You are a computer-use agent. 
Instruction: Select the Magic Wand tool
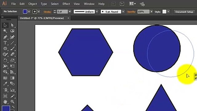(x=5, y=31)
